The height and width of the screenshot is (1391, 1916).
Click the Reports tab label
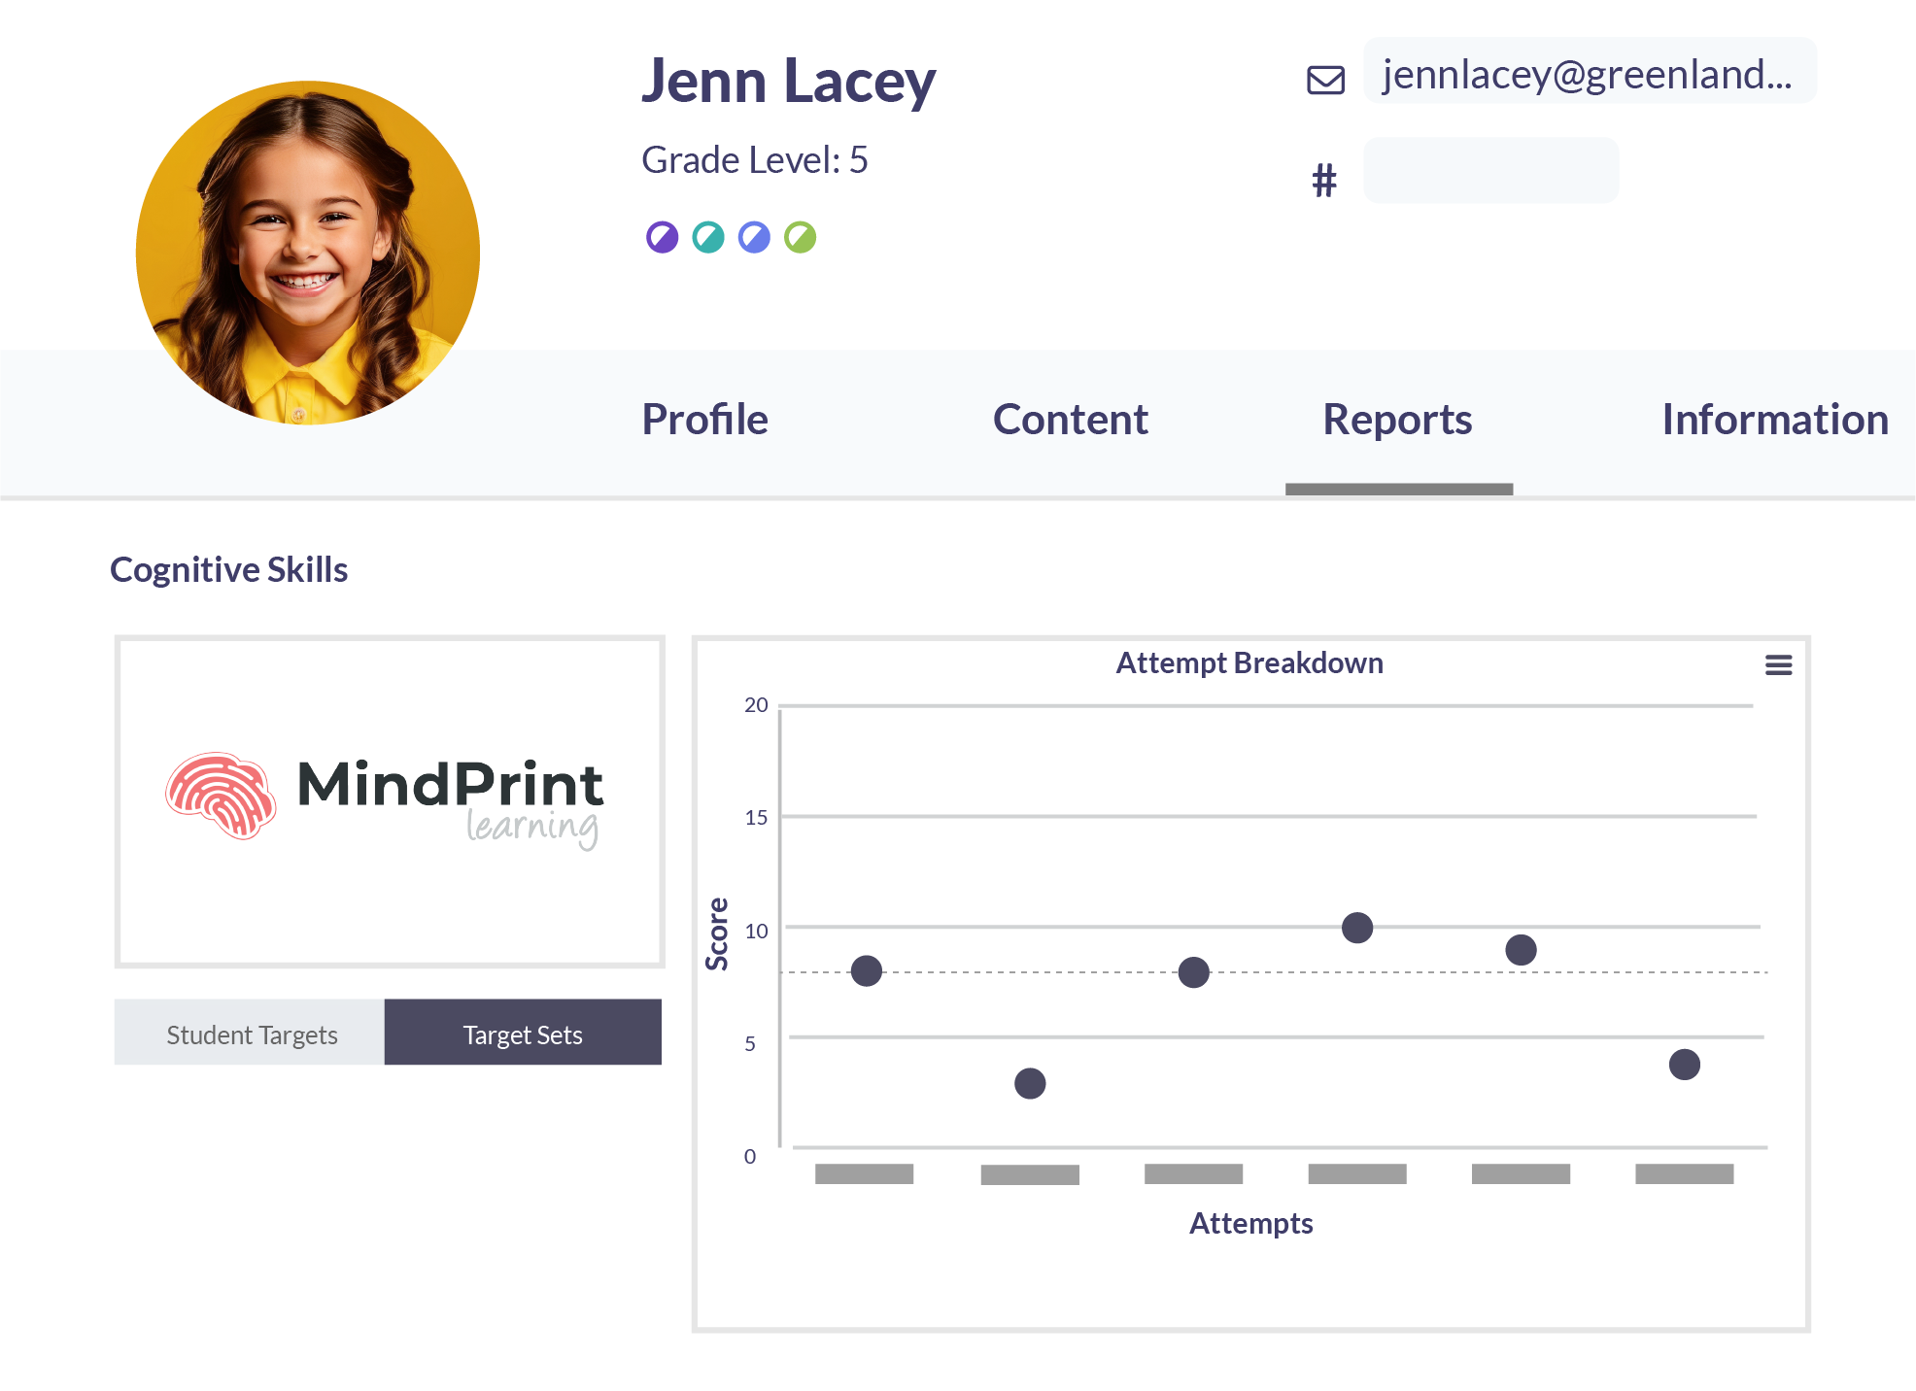1397,421
